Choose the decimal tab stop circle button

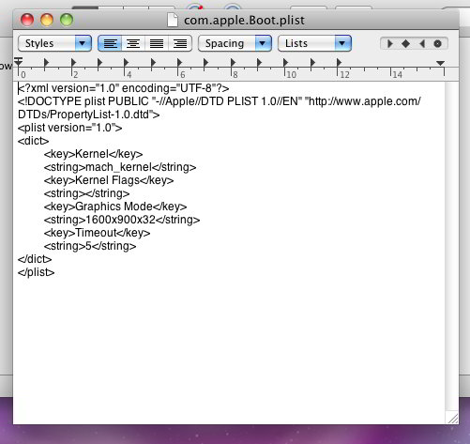point(438,43)
